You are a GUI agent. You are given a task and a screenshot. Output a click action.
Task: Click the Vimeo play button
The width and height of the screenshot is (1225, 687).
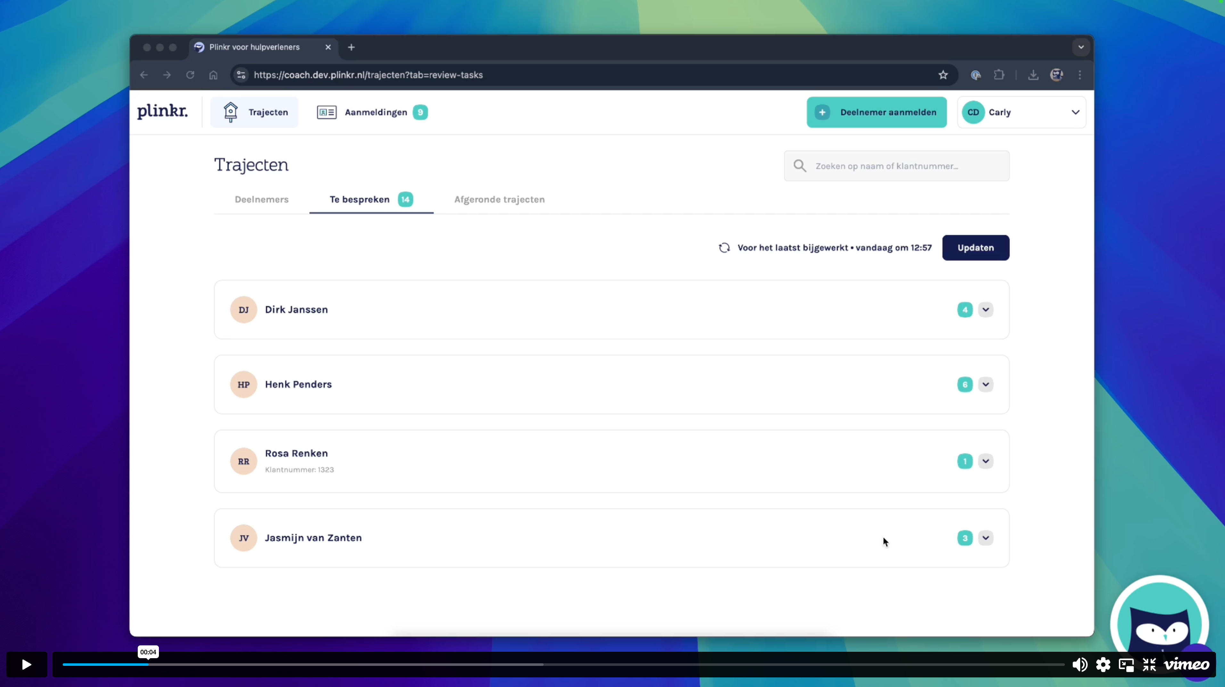pos(27,664)
